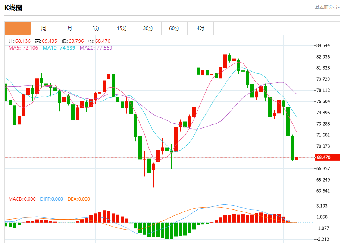Click the red 68.470 current price tag
The height and width of the screenshot is (243, 344).
[x=327, y=157]
